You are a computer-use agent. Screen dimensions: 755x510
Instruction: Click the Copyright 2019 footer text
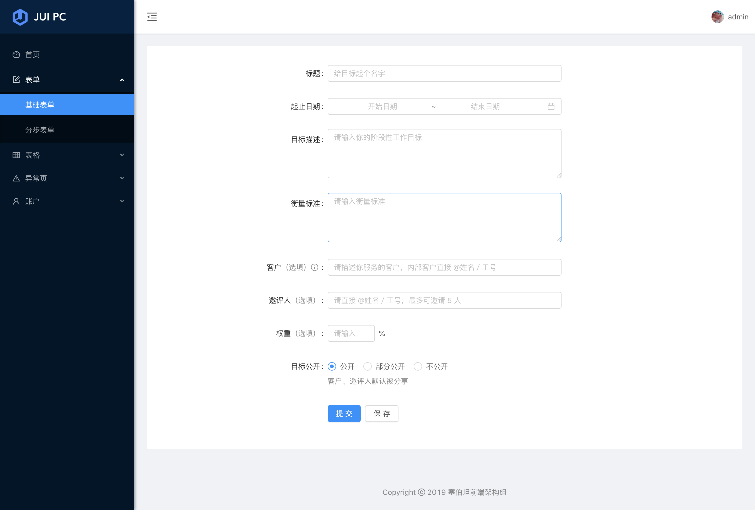pos(444,492)
